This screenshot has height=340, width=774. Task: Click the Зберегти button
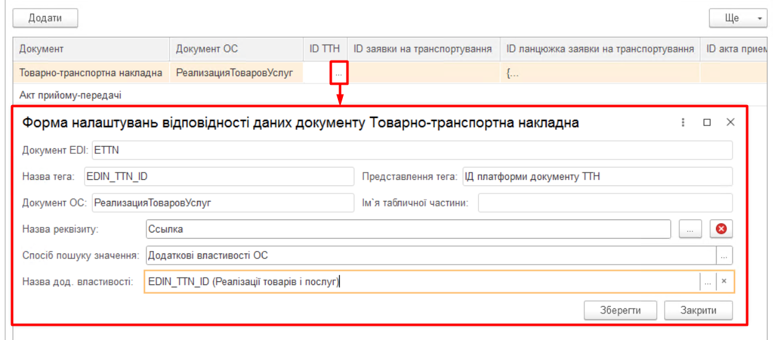tap(620, 310)
